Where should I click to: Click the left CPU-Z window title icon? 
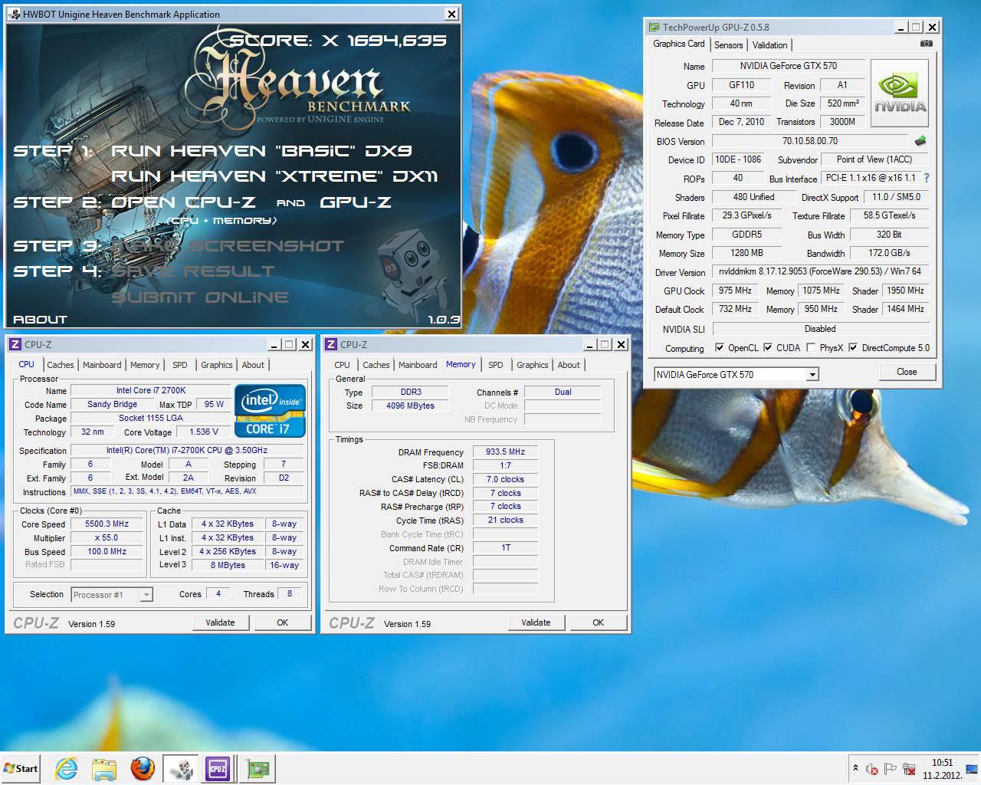(x=15, y=344)
